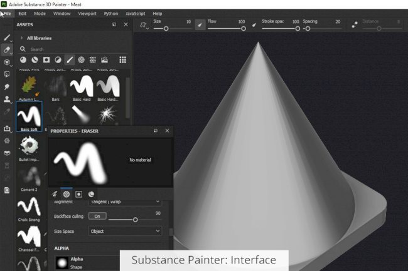This screenshot has width=408, height=271.
Task: Filter assets by Smart materials icon
Action: 35,60
